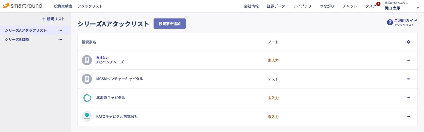Open the 証券データ menu item

pos(276,6)
